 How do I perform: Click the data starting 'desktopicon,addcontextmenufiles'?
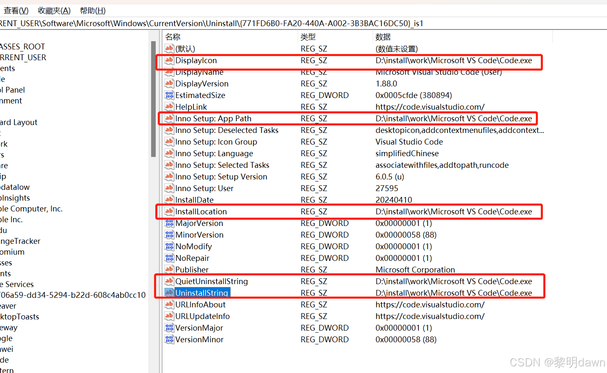click(x=460, y=130)
